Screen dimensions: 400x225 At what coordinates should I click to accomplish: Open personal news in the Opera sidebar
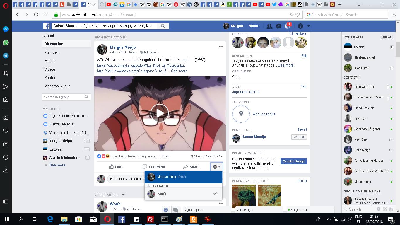(6, 144)
